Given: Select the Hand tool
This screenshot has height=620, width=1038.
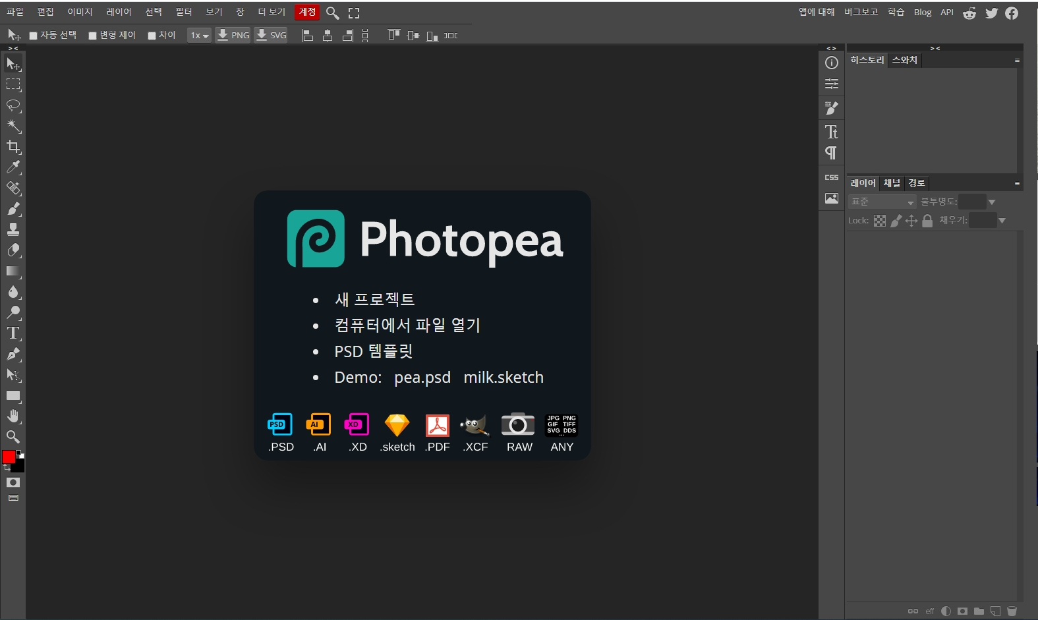Looking at the screenshot, I should [x=13, y=416].
